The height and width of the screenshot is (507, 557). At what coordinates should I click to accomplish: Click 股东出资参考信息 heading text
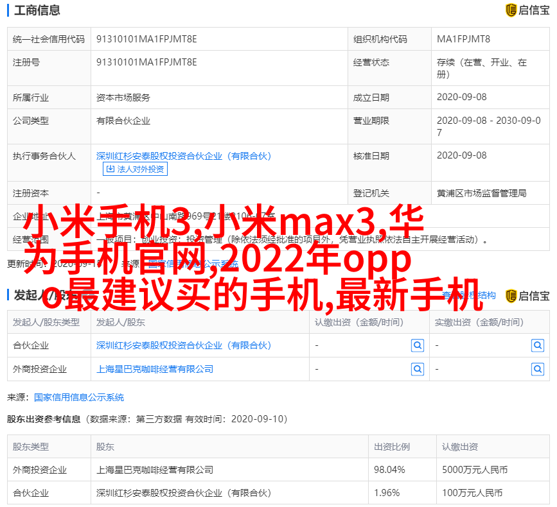[44, 419]
